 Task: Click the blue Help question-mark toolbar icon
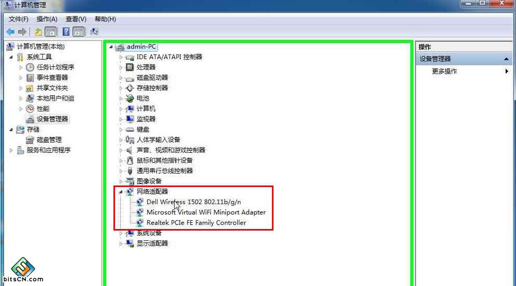coord(66,32)
